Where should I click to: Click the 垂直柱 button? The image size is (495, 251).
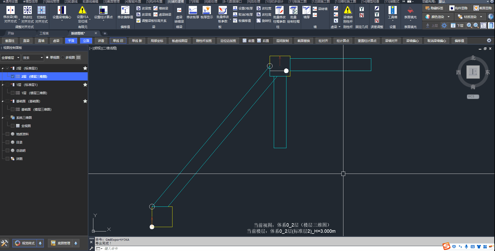tap(10, 41)
